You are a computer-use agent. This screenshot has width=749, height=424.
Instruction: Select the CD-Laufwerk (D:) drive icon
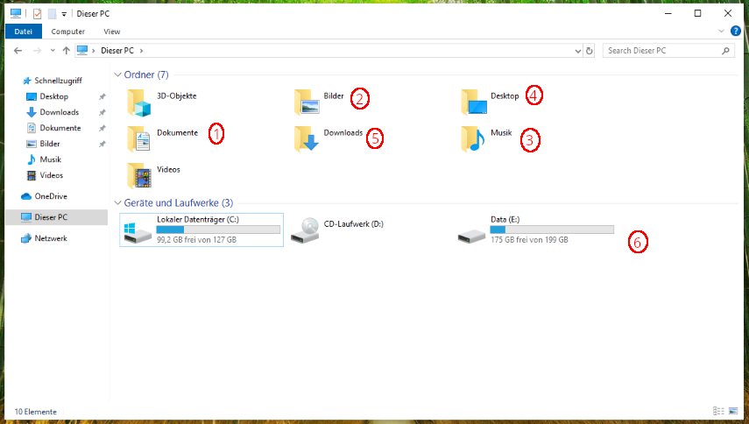(x=305, y=230)
